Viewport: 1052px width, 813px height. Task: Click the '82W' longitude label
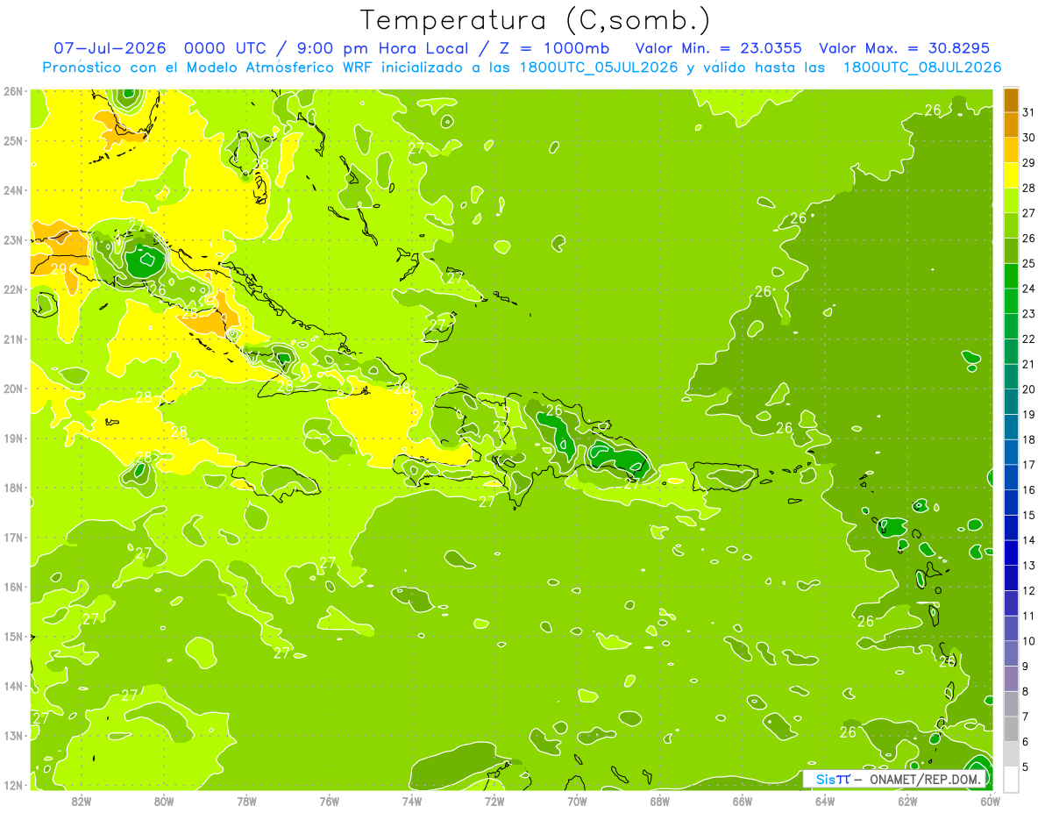82,802
